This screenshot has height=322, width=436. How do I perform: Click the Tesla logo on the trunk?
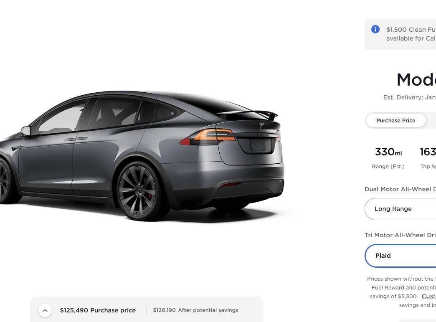261,126
